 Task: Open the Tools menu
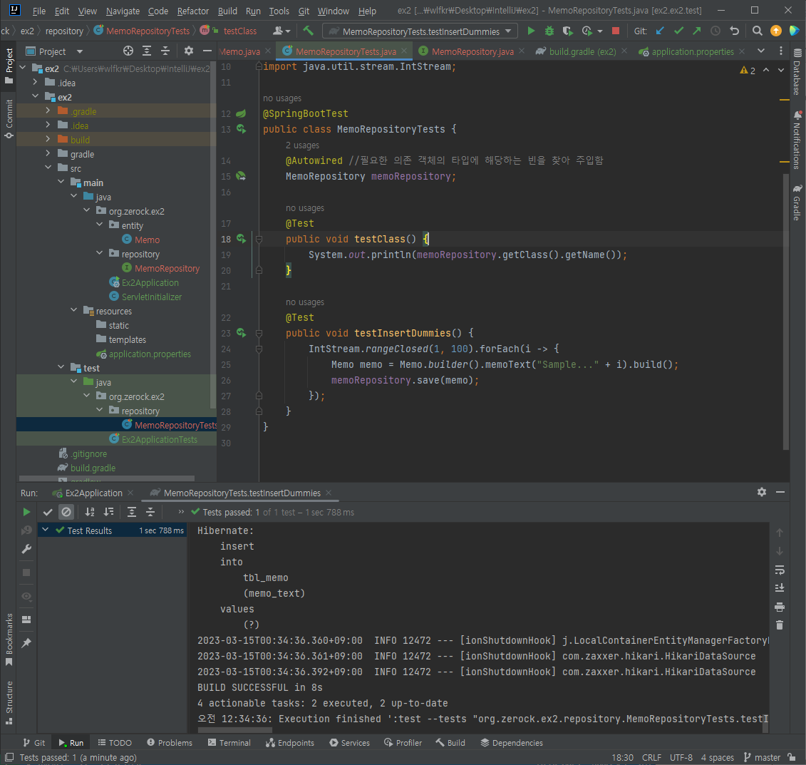(x=279, y=11)
